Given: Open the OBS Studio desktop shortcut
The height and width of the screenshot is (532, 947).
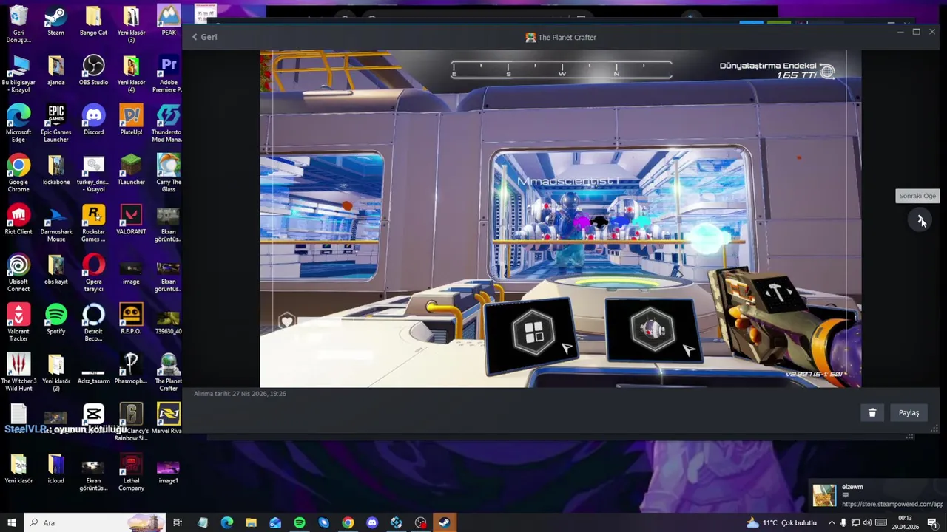Looking at the screenshot, I should (93, 70).
